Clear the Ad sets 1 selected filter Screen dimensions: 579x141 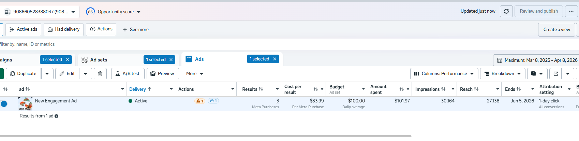171,60
